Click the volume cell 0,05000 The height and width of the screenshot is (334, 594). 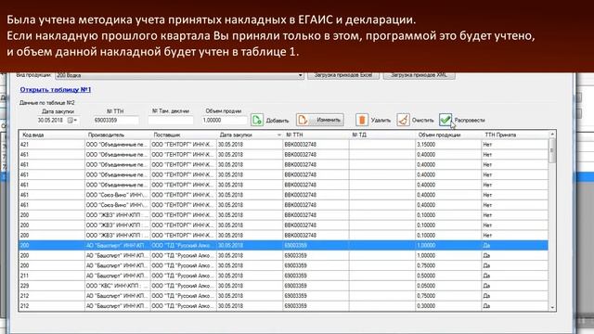coord(448,286)
